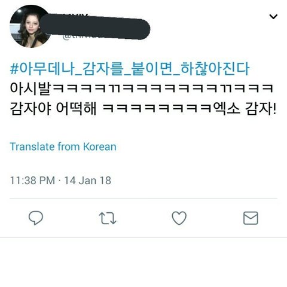This screenshot has width=287, height=287.
Task: Click the 11:38 PM timestamp
Action: tap(32, 181)
